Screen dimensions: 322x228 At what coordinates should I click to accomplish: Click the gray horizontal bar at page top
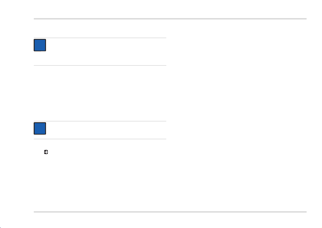coord(170,19)
